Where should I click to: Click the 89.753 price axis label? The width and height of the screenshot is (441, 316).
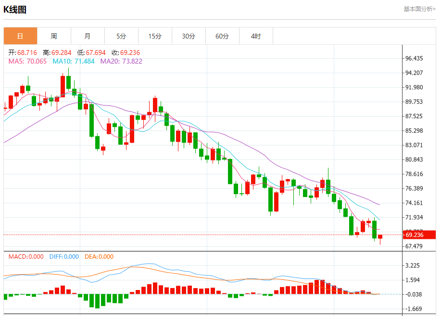click(414, 102)
